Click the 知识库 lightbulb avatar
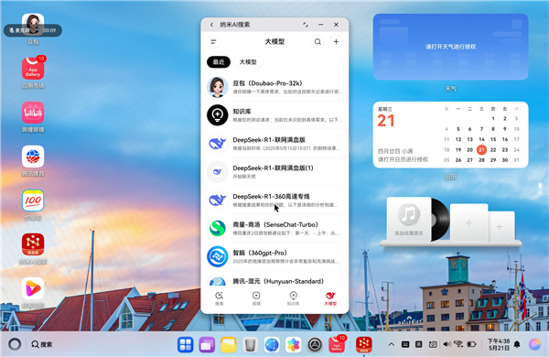This screenshot has width=549, height=357. [x=218, y=115]
